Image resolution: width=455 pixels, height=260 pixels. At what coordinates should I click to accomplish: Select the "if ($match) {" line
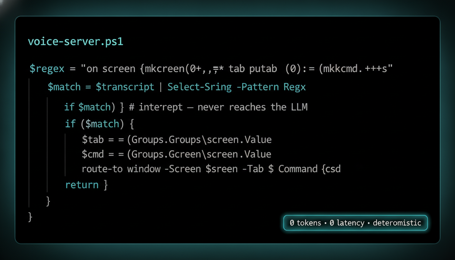click(100, 124)
